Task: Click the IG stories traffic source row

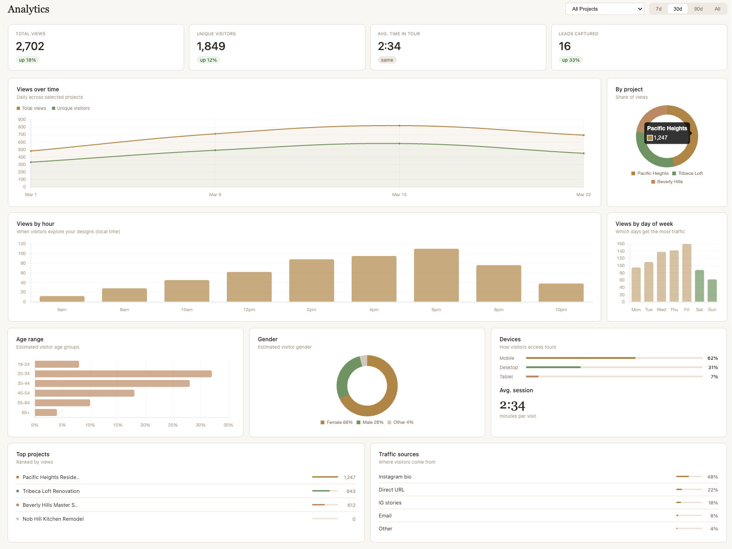Action: click(x=548, y=503)
